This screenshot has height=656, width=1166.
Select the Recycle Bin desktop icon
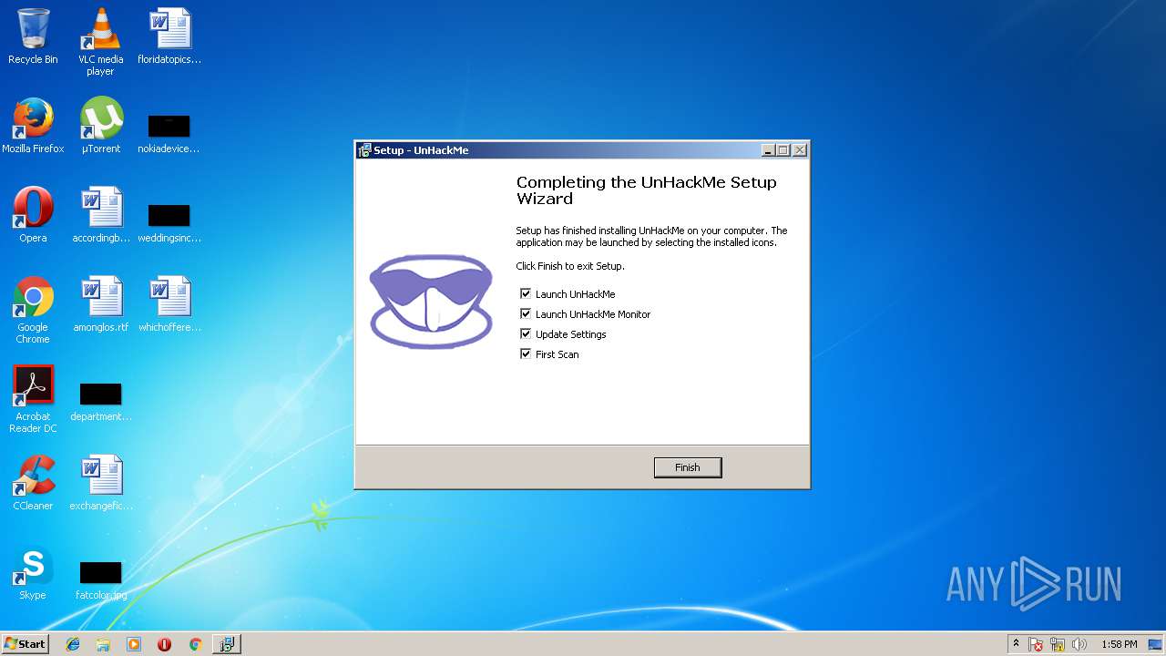click(33, 36)
